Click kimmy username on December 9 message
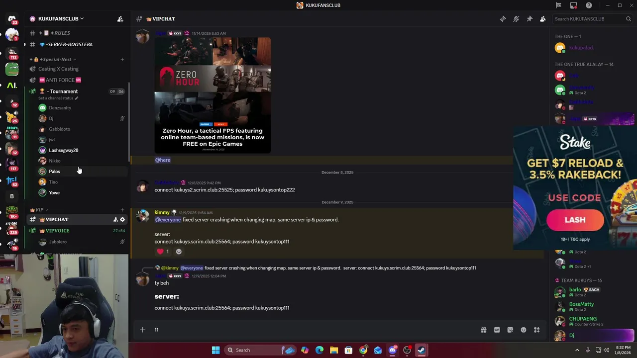637x358 pixels. click(162, 212)
